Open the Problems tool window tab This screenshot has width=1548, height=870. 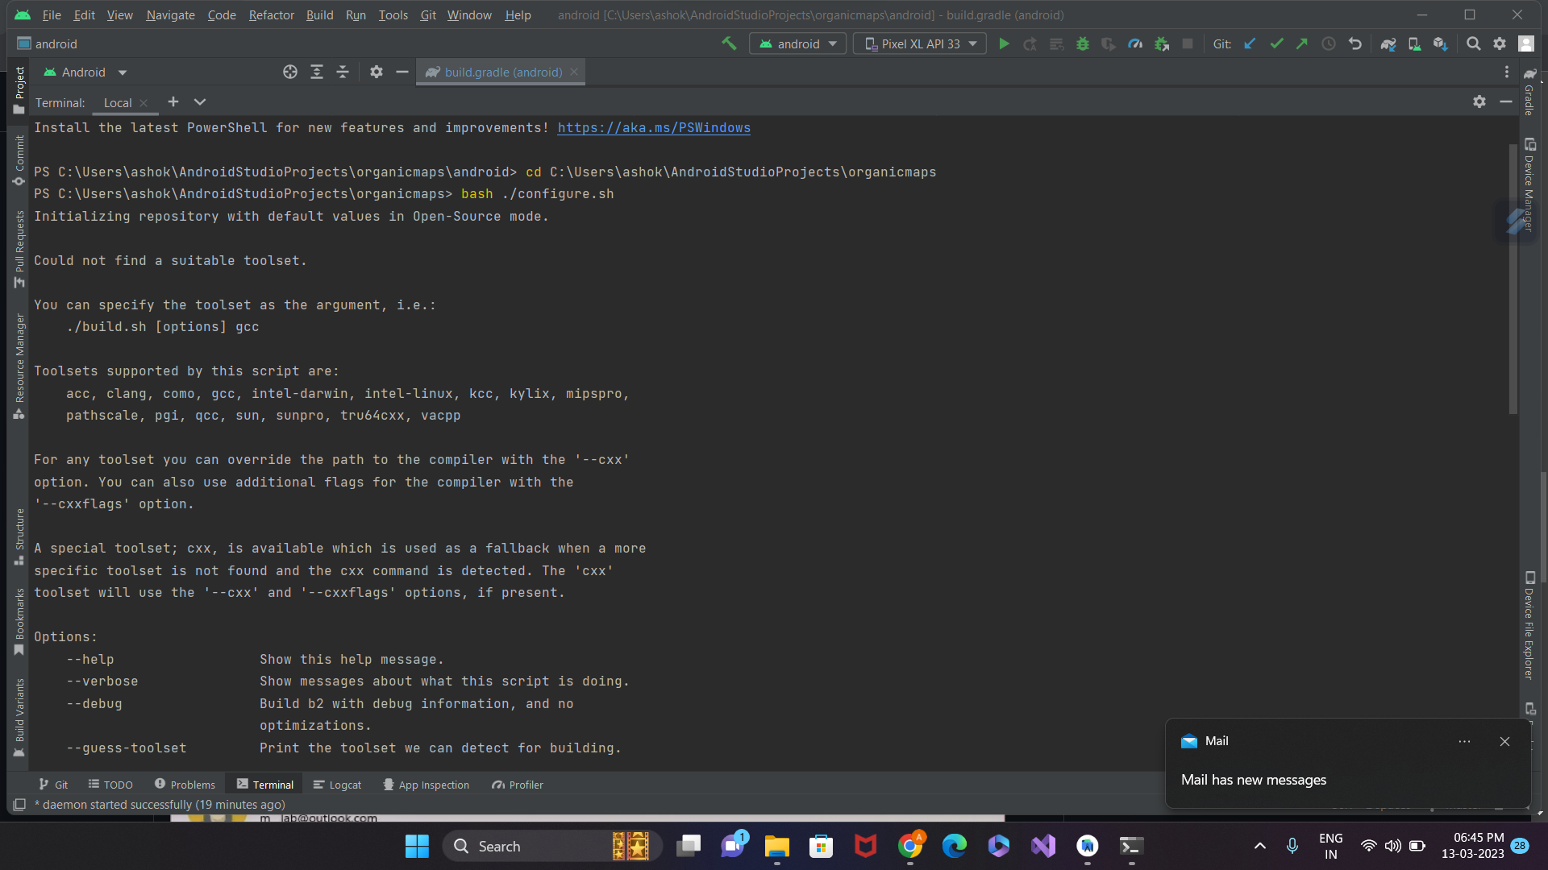(185, 785)
